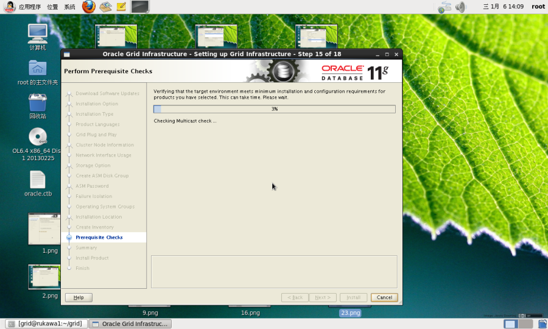This screenshot has height=329, width=548.
Task: Select Finish step
Action: 82,268
